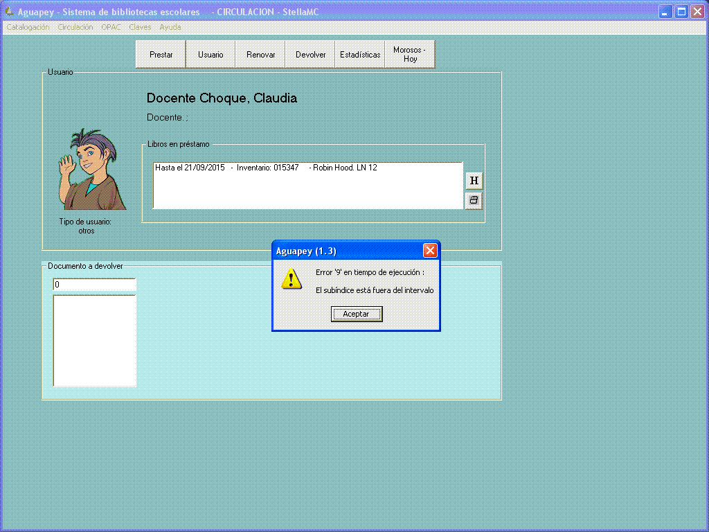Click the Aguapey application icon in title bar
This screenshot has height=532, width=709.
pos(10,12)
